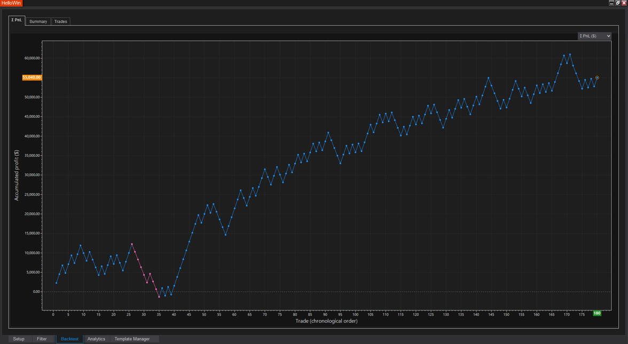Click the HelloWin title label
This screenshot has height=344, width=628.
[11, 3]
